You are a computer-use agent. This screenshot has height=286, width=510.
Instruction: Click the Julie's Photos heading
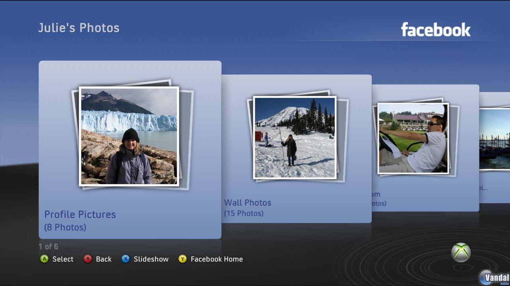tap(79, 28)
